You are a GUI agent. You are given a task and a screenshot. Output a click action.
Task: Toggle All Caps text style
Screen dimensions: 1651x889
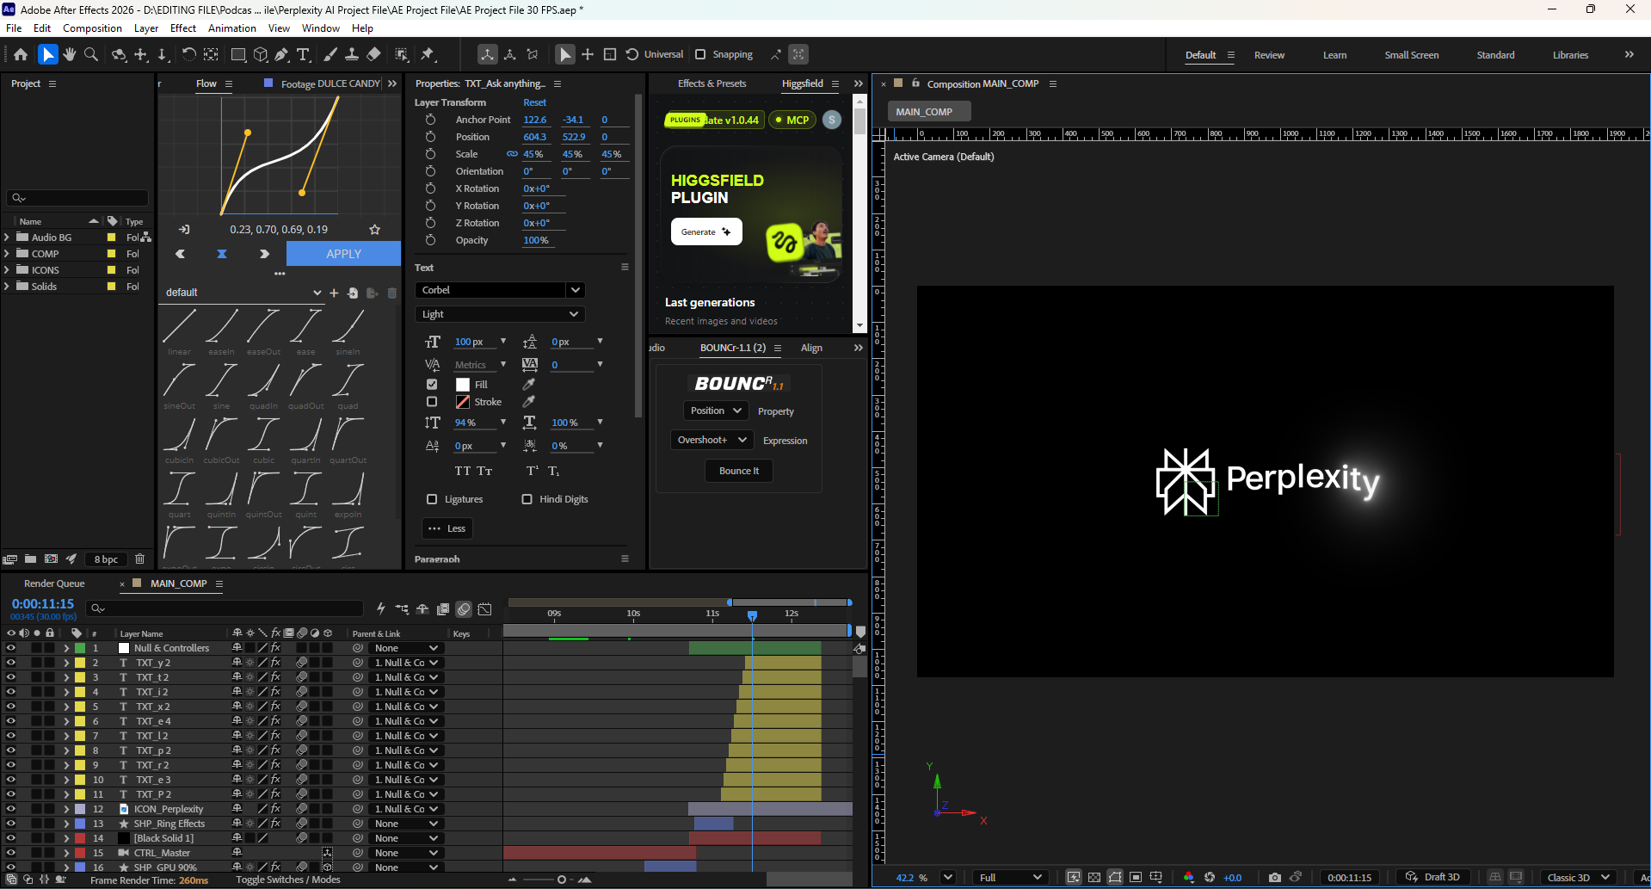(463, 471)
